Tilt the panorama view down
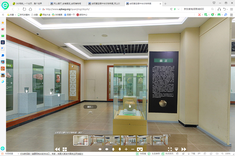Screen dimensions: 235x156 pos(120,149)
